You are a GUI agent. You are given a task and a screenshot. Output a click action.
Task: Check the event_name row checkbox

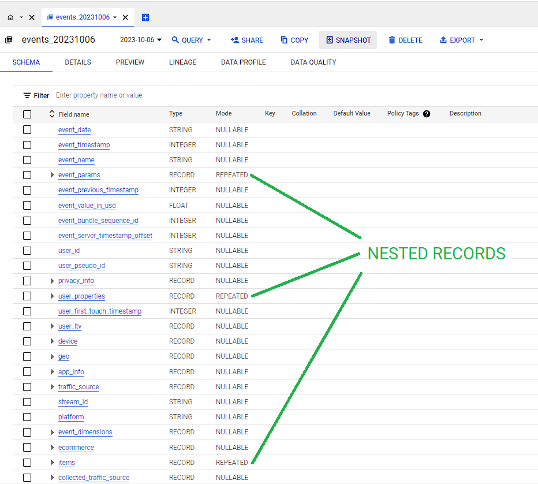pyautogui.click(x=27, y=160)
